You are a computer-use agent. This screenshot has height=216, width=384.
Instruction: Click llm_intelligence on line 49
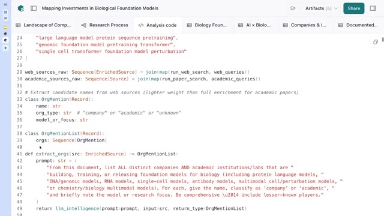77,208
